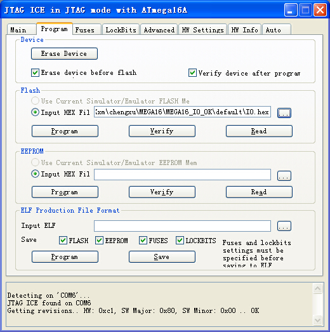This screenshot has height=332, width=330.
Task: Select the Program tab
Action: click(55, 29)
